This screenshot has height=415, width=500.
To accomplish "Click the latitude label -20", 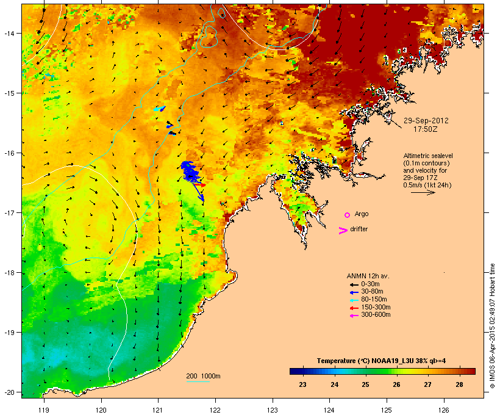I will point(9,392).
